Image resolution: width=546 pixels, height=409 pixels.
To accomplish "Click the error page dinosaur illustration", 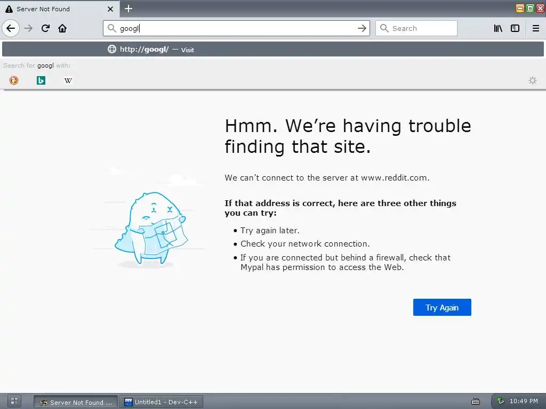I will click(151, 230).
